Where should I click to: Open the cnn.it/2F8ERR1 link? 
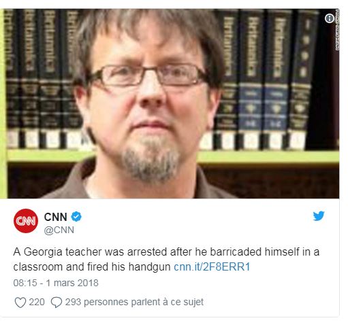tap(212, 266)
